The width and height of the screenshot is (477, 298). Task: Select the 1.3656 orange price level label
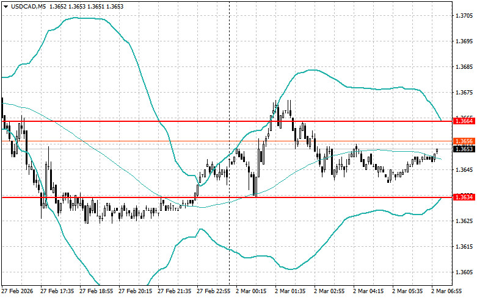pos(464,141)
